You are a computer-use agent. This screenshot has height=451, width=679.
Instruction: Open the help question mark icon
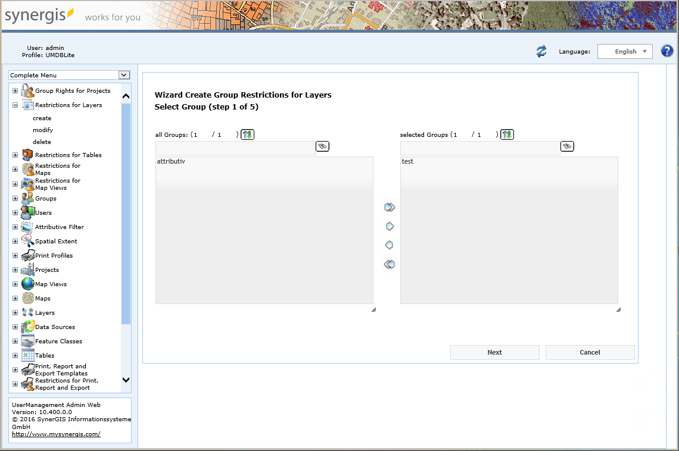click(x=666, y=51)
